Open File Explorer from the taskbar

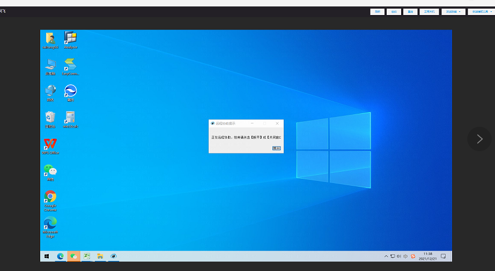(x=100, y=256)
